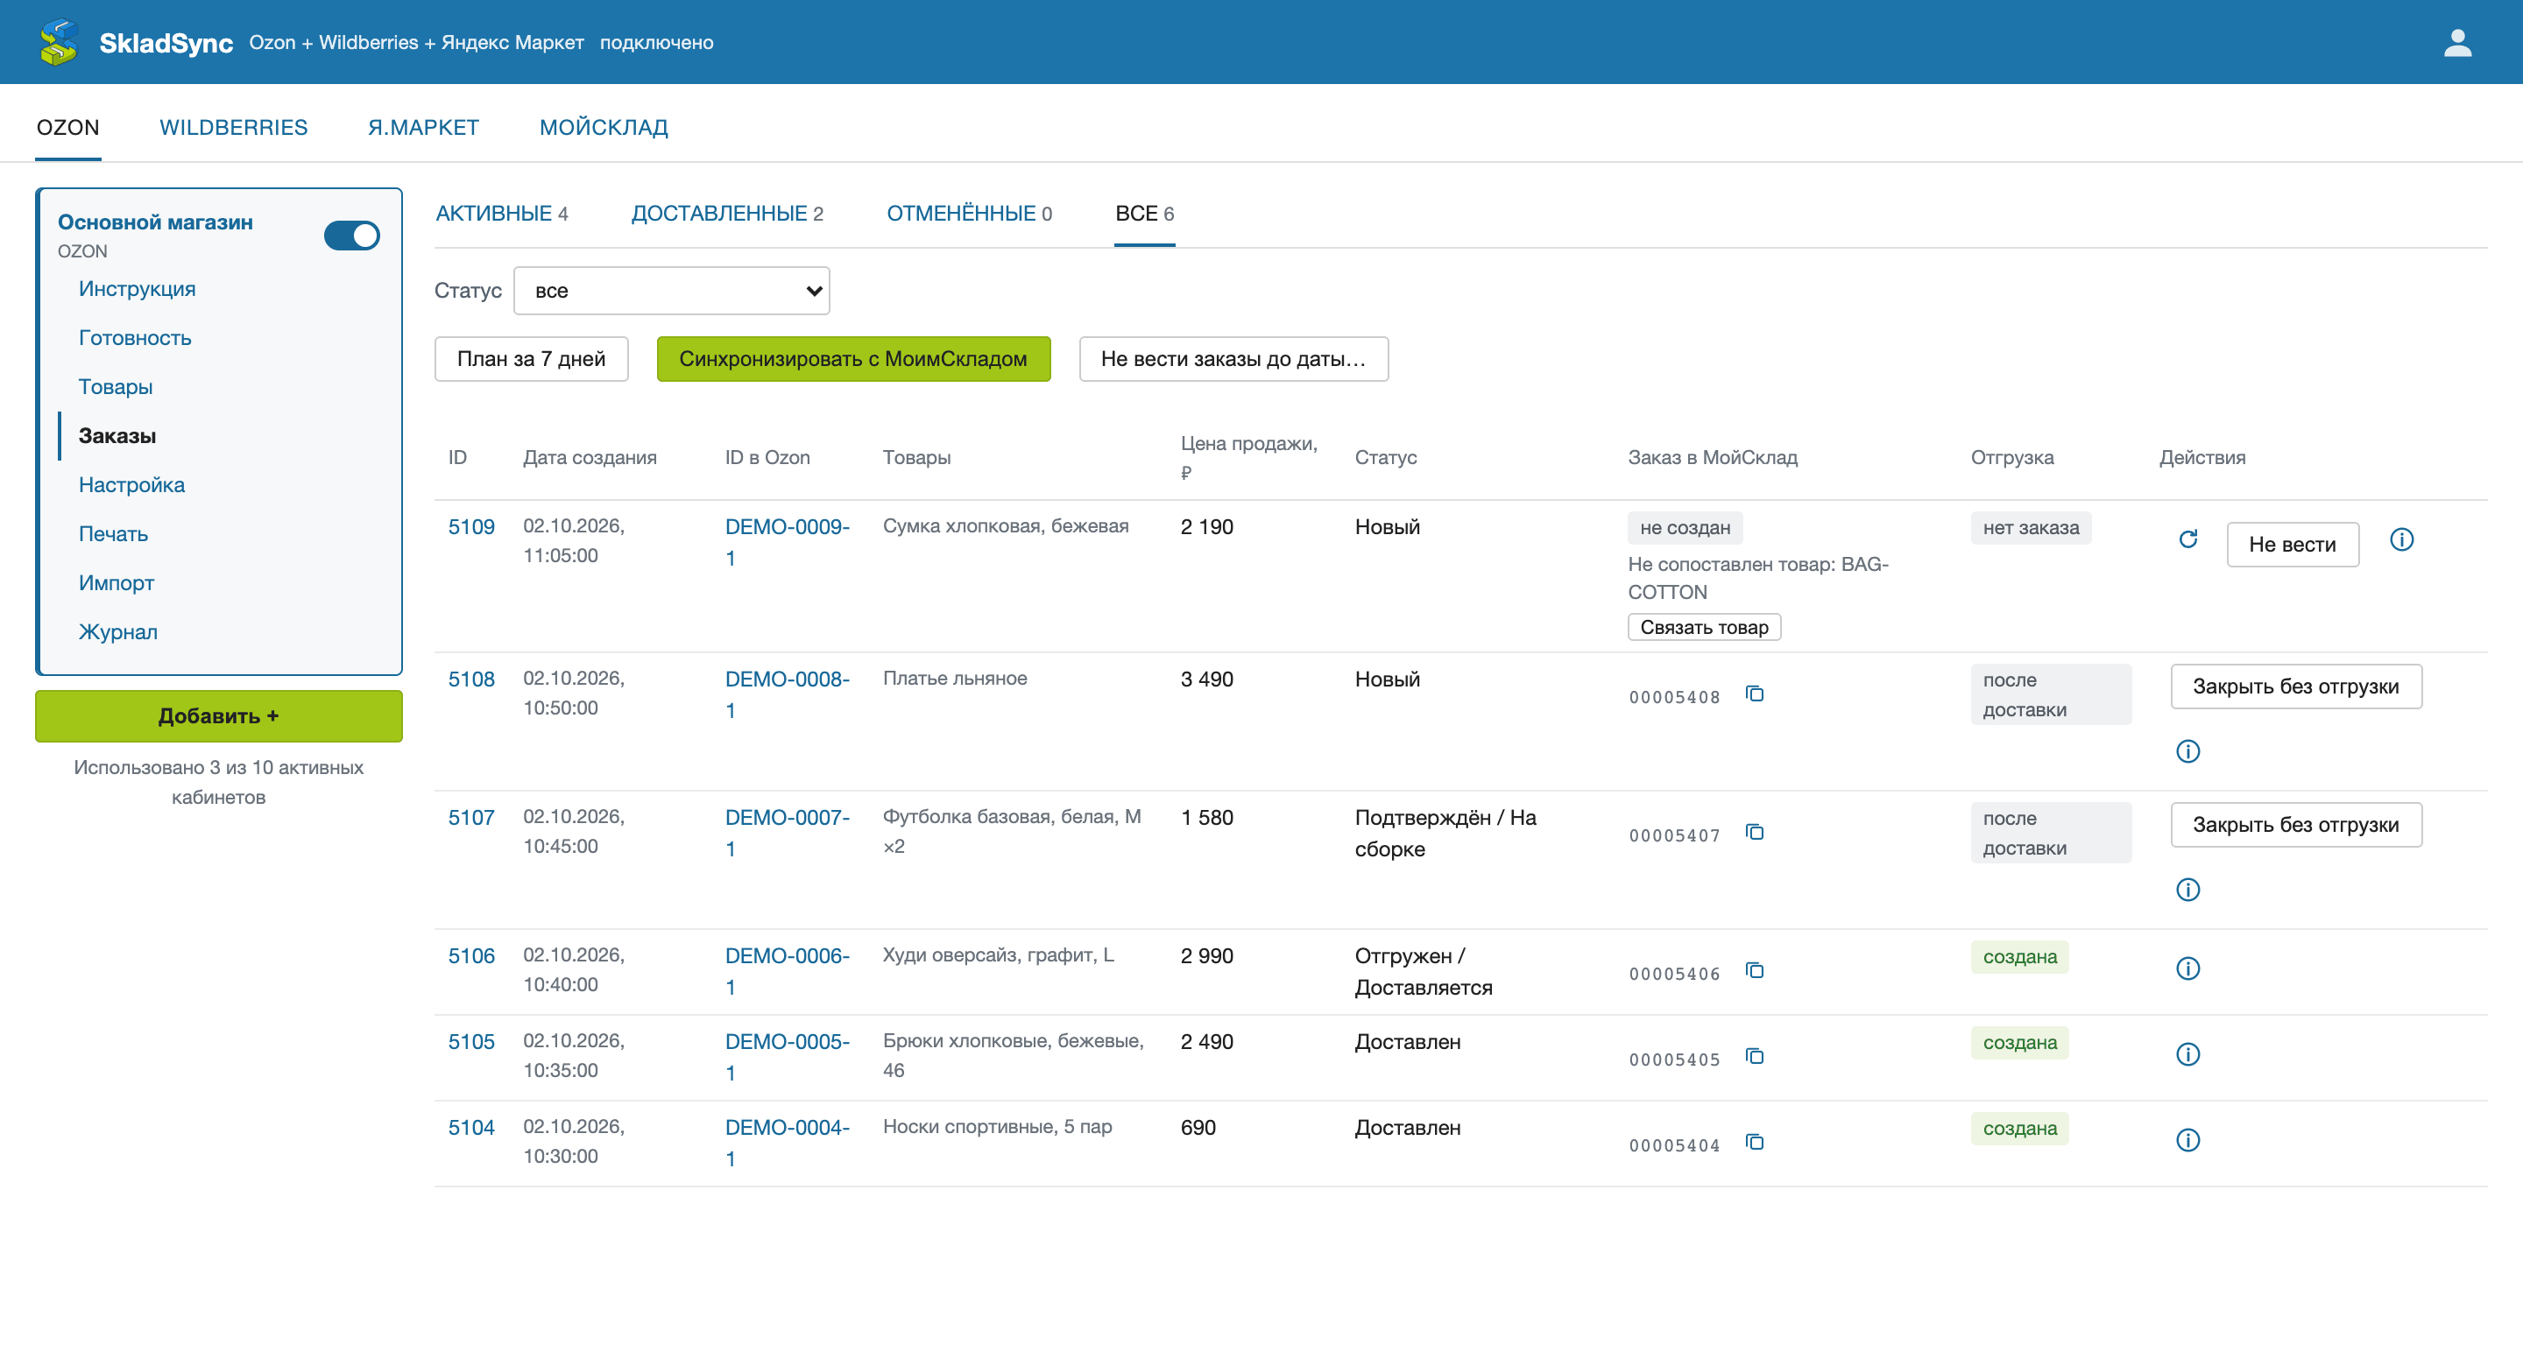
Task: Click Закрыть без отгрузки for order 5107
Action: pyautogui.click(x=2296, y=825)
